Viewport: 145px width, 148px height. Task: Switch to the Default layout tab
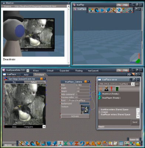click(50, 71)
